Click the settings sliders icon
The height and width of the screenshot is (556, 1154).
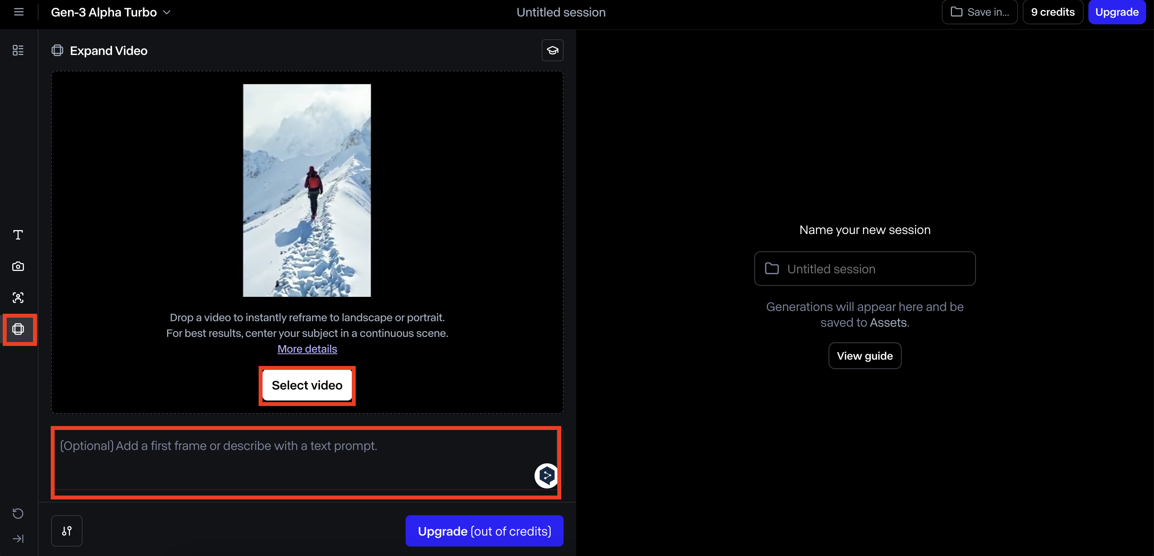(66, 531)
